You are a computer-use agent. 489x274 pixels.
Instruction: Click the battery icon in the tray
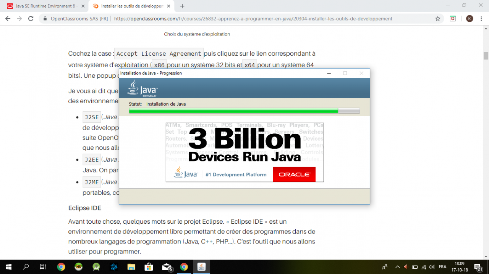pyautogui.click(x=415, y=267)
